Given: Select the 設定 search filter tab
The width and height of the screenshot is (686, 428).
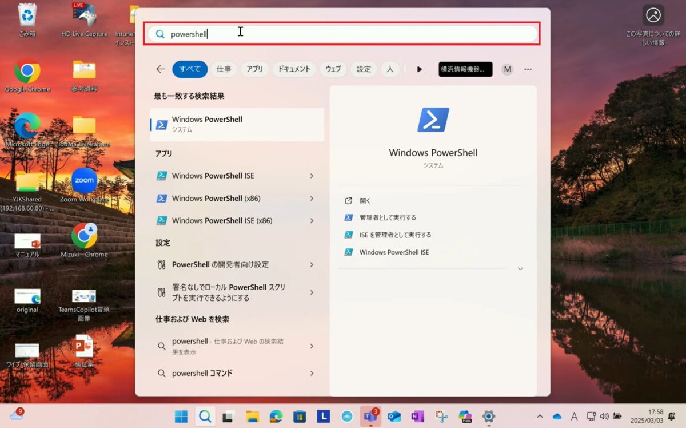Looking at the screenshot, I should pos(362,69).
